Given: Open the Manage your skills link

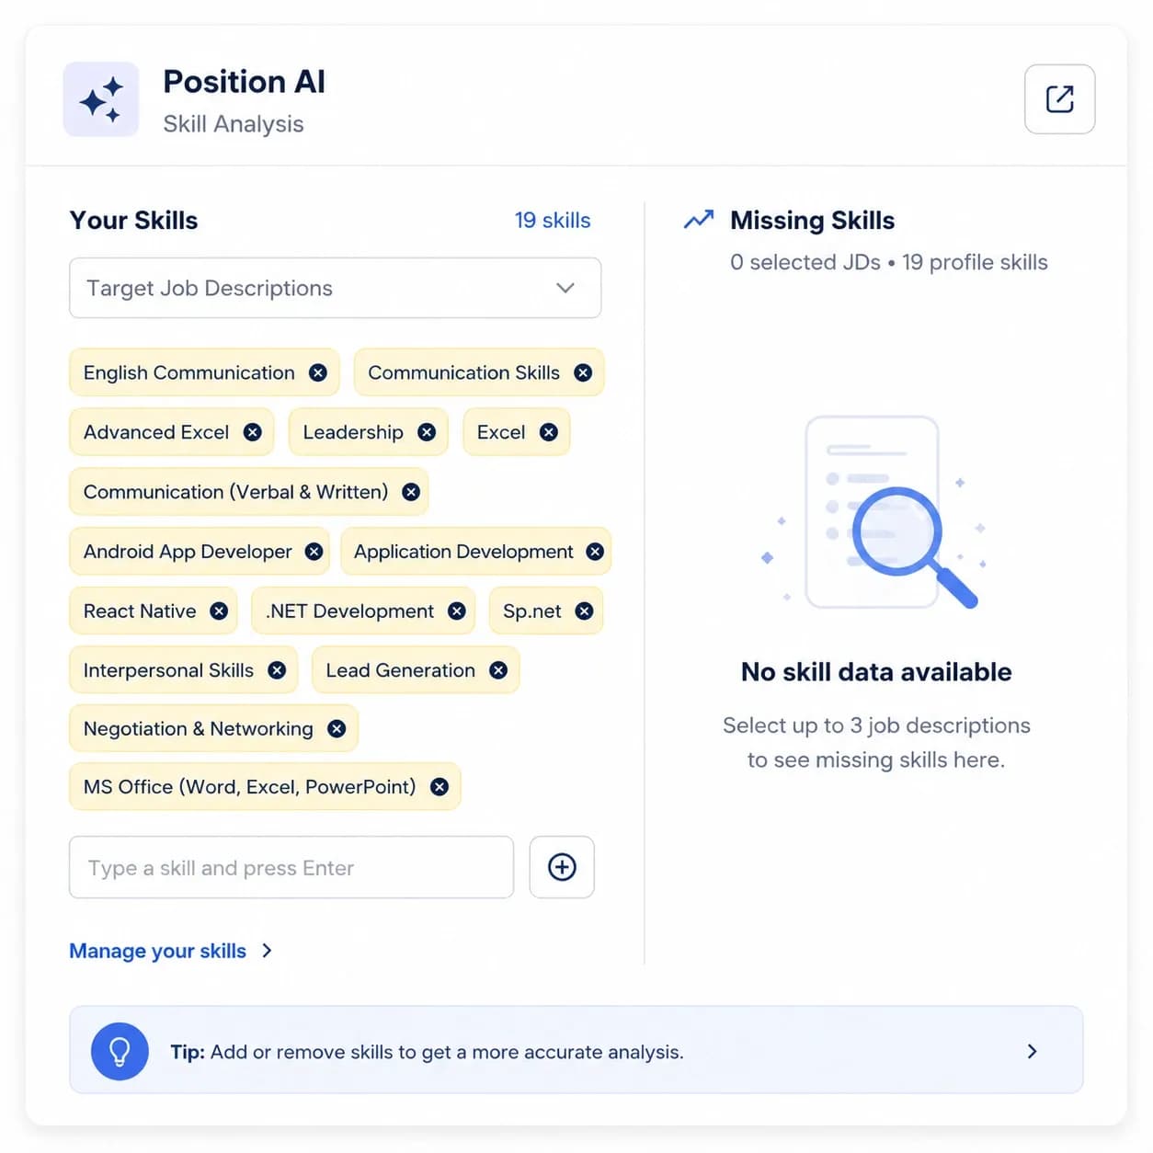Looking at the screenshot, I should 158,951.
